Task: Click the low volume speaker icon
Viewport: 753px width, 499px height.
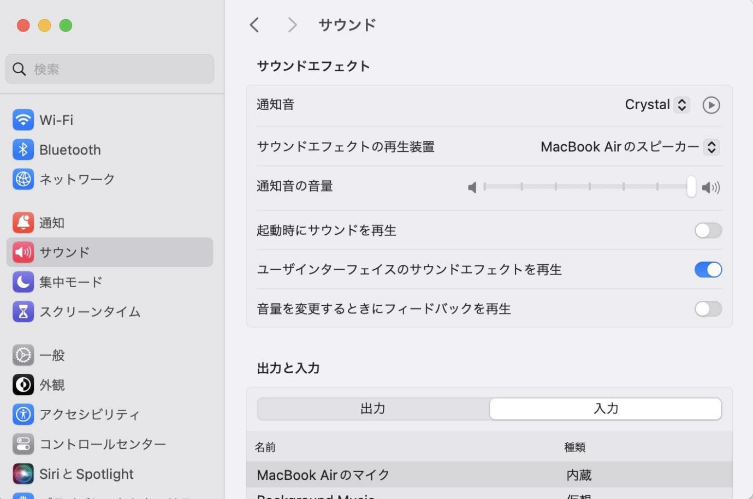Action: click(472, 187)
